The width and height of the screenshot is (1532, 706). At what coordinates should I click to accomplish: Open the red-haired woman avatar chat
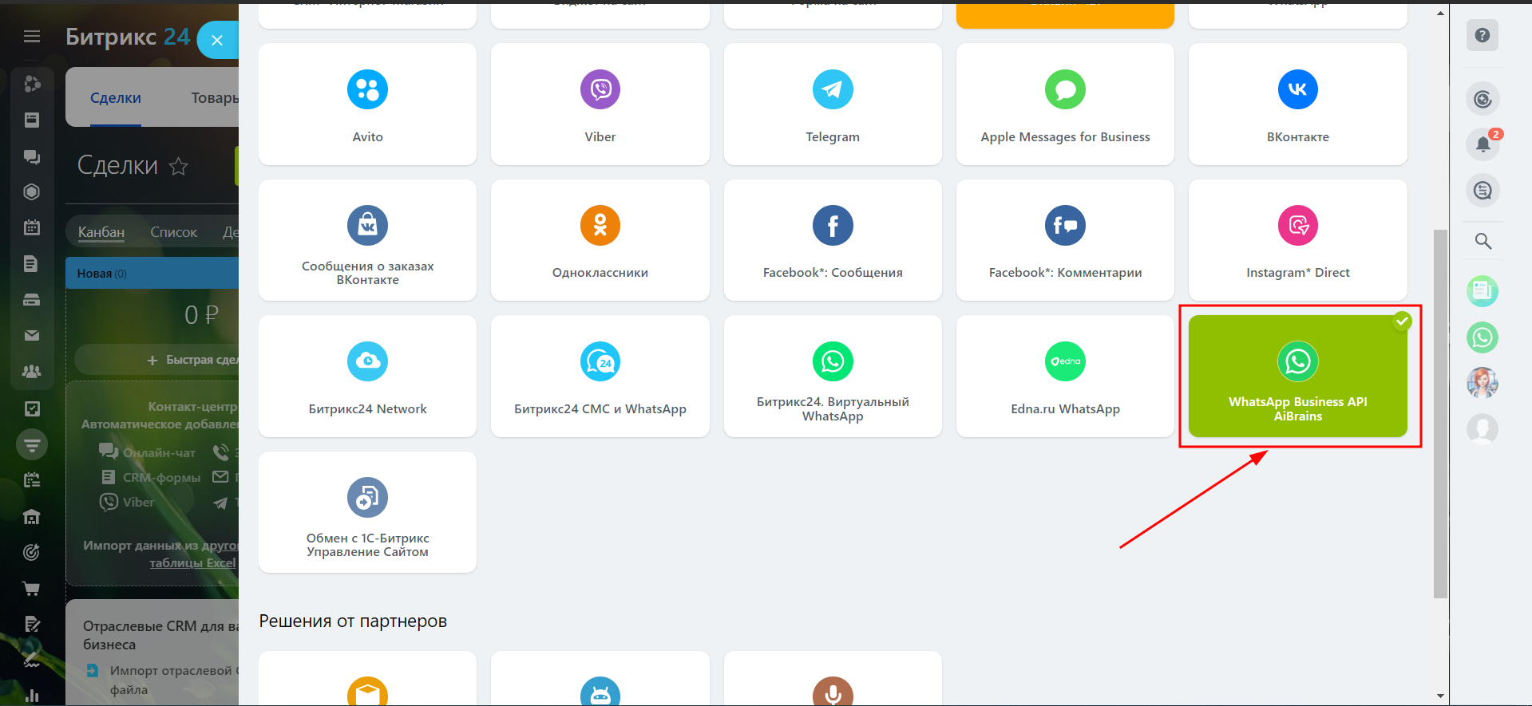pos(1483,383)
